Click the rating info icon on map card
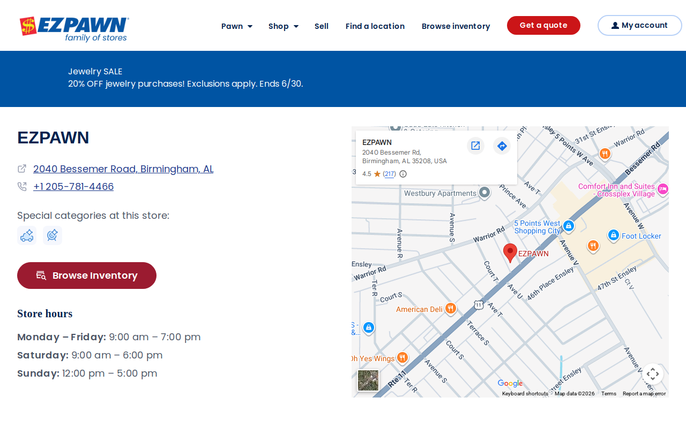Screen dimensions: 686x428 [403, 174]
